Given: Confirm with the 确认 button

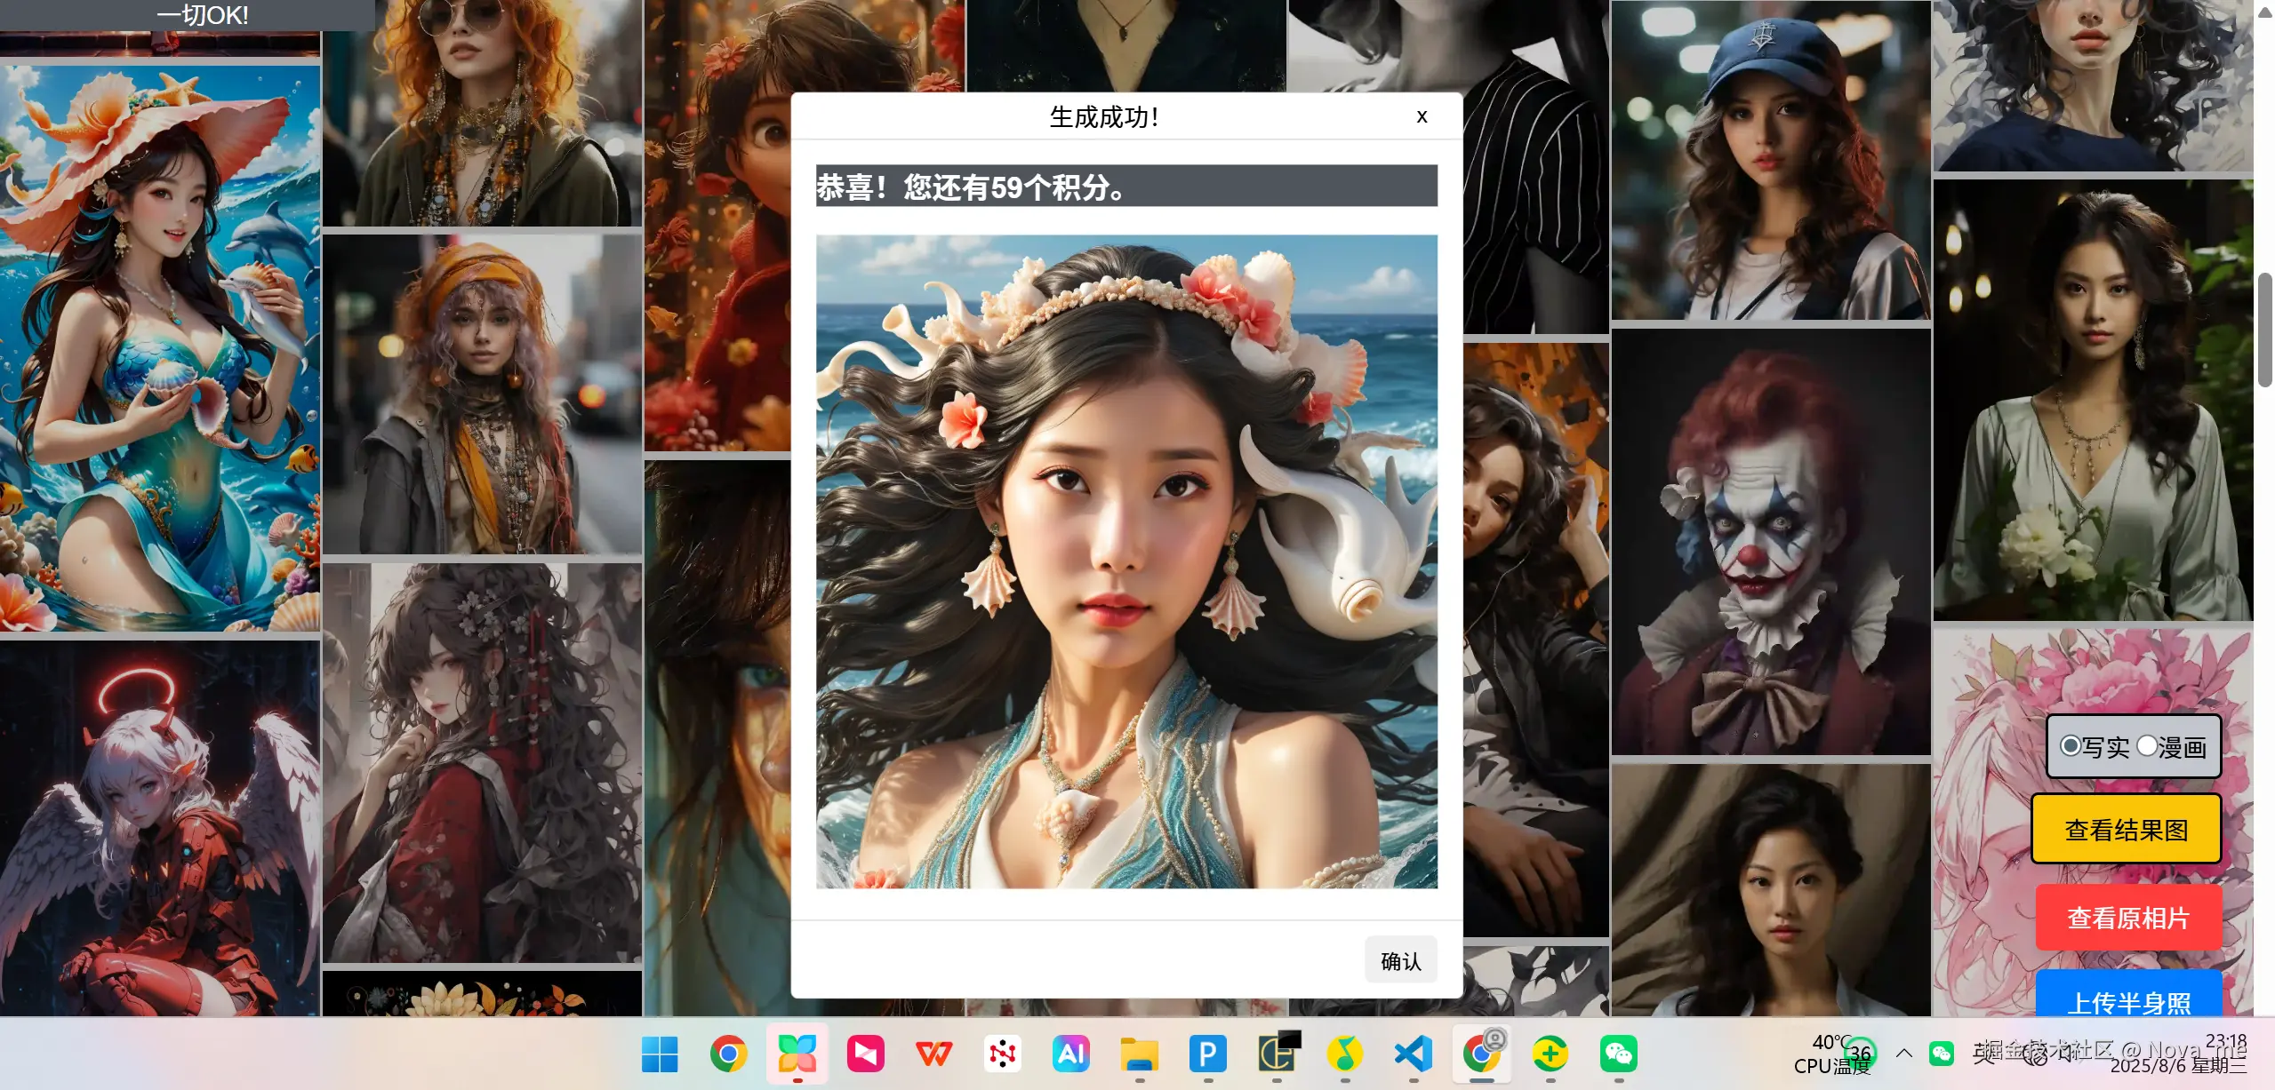Looking at the screenshot, I should [1400, 959].
